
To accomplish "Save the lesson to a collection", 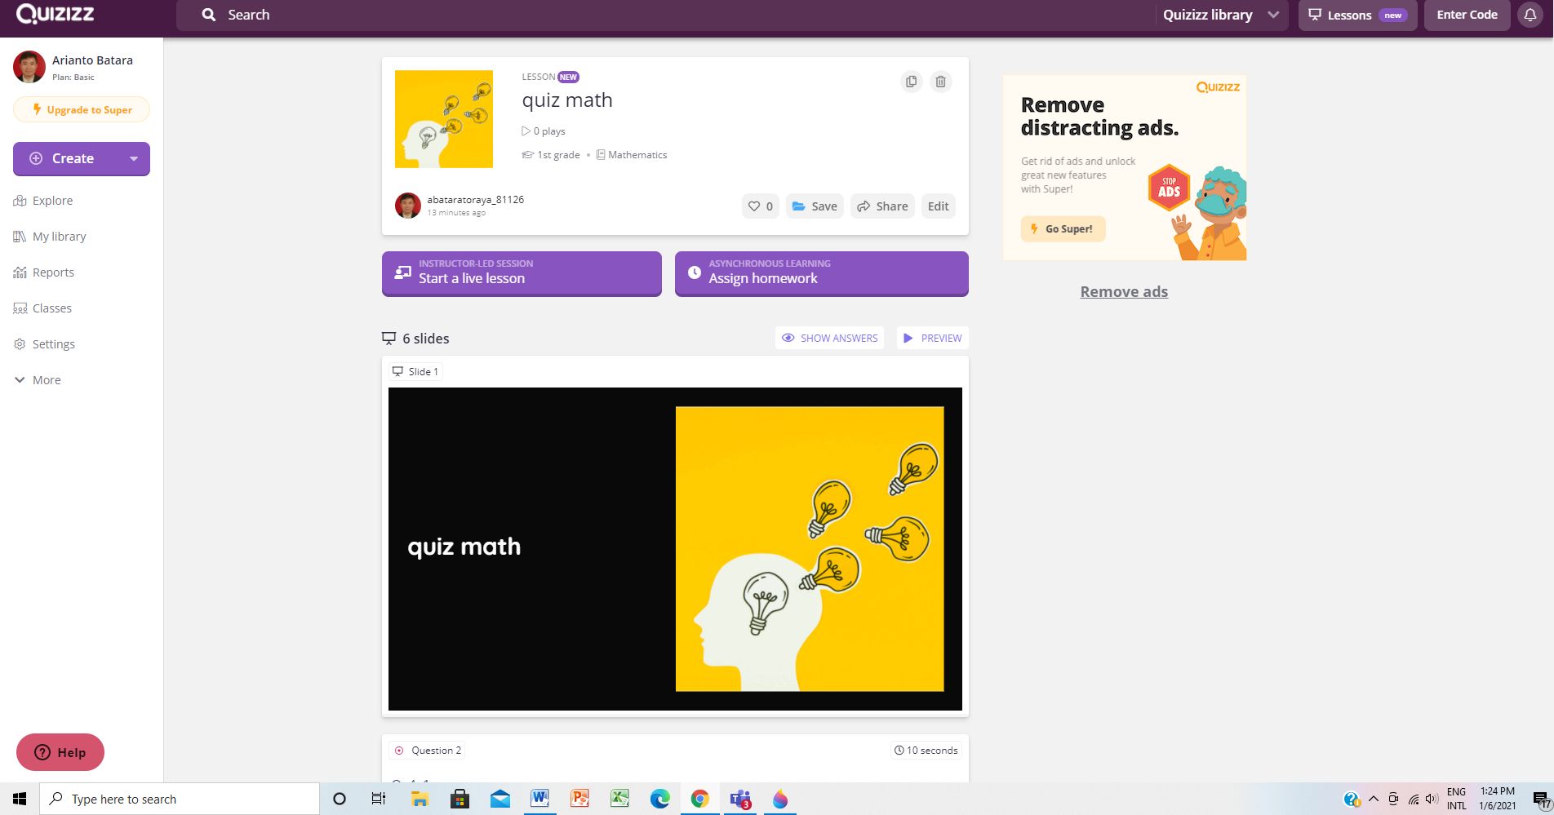I will click(x=815, y=206).
